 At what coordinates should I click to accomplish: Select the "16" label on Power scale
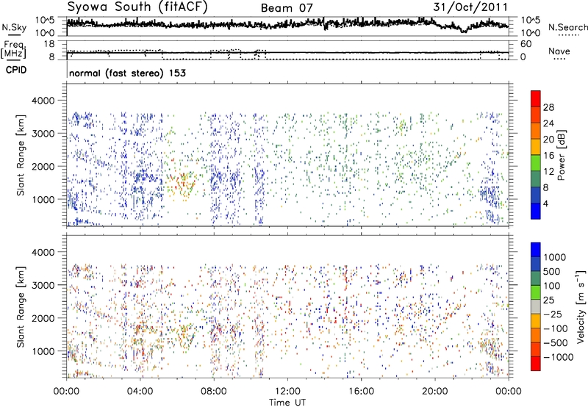548,156
